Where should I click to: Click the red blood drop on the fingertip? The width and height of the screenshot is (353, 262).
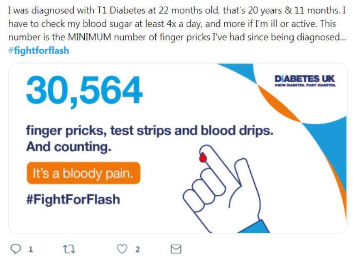[x=203, y=157]
